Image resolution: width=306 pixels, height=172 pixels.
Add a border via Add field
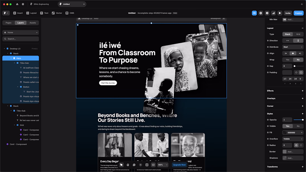pos(293,152)
